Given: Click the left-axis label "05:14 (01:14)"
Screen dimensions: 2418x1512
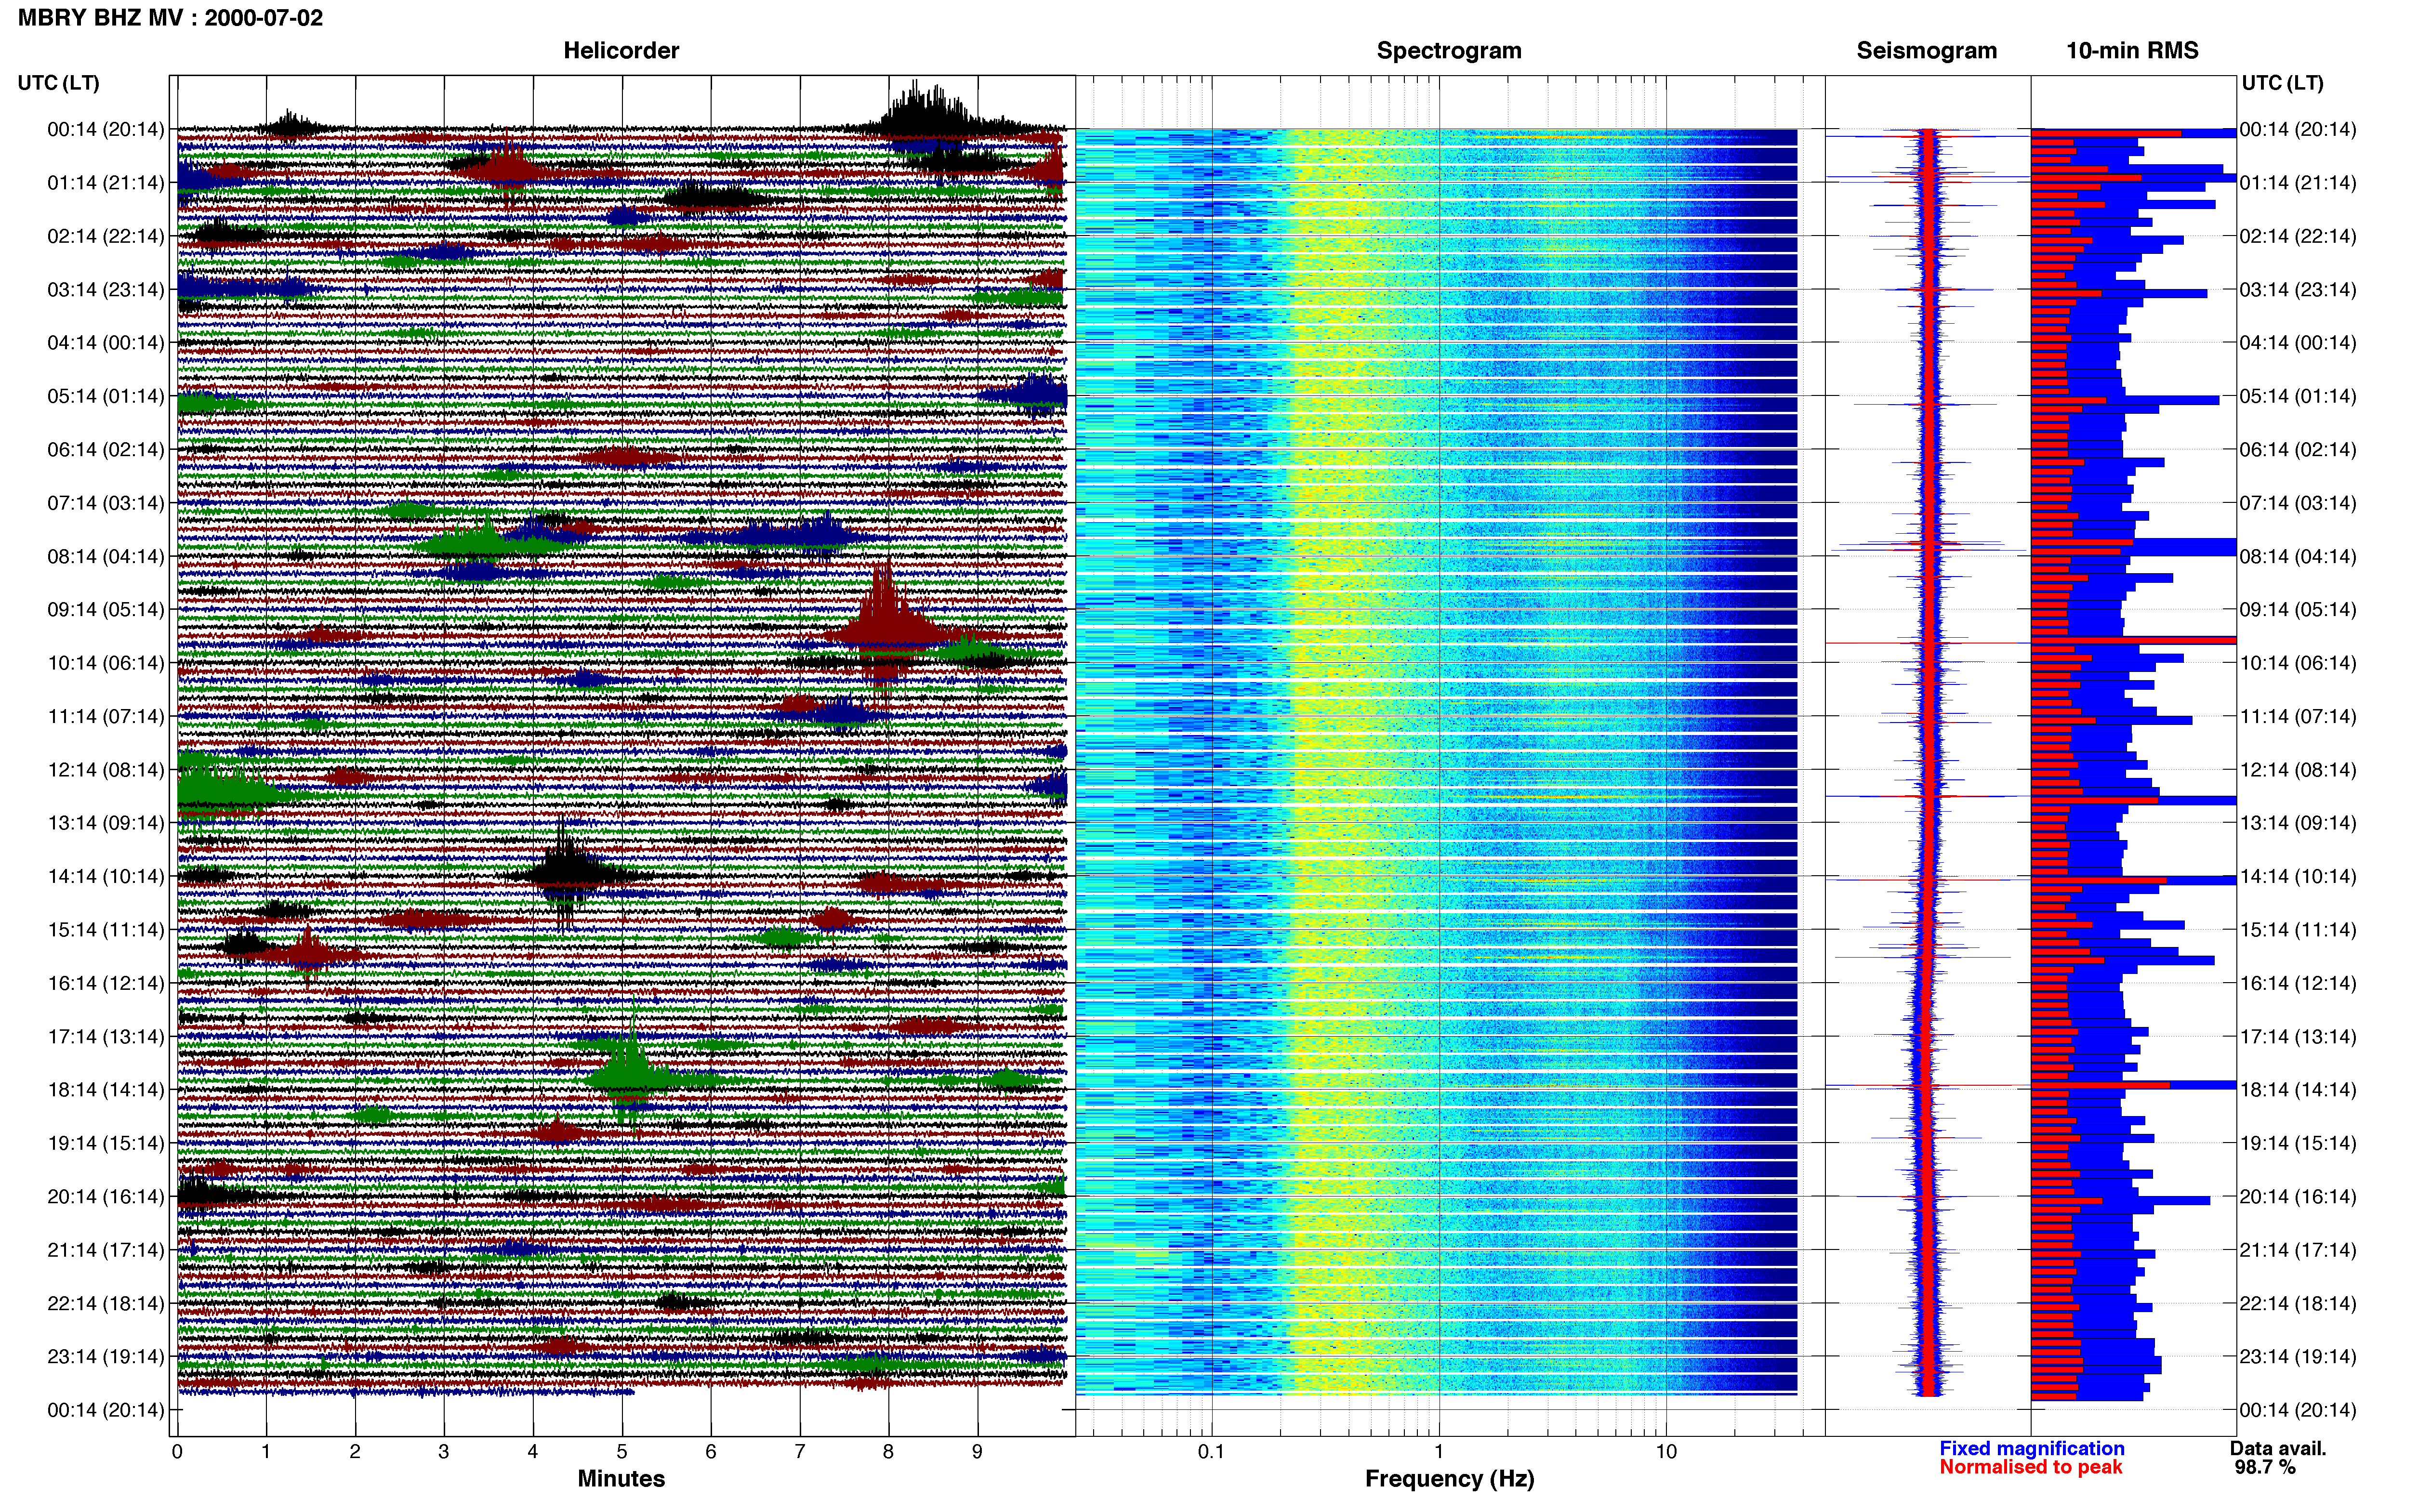Looking at the screenshot, I should (x=106, y=396).
